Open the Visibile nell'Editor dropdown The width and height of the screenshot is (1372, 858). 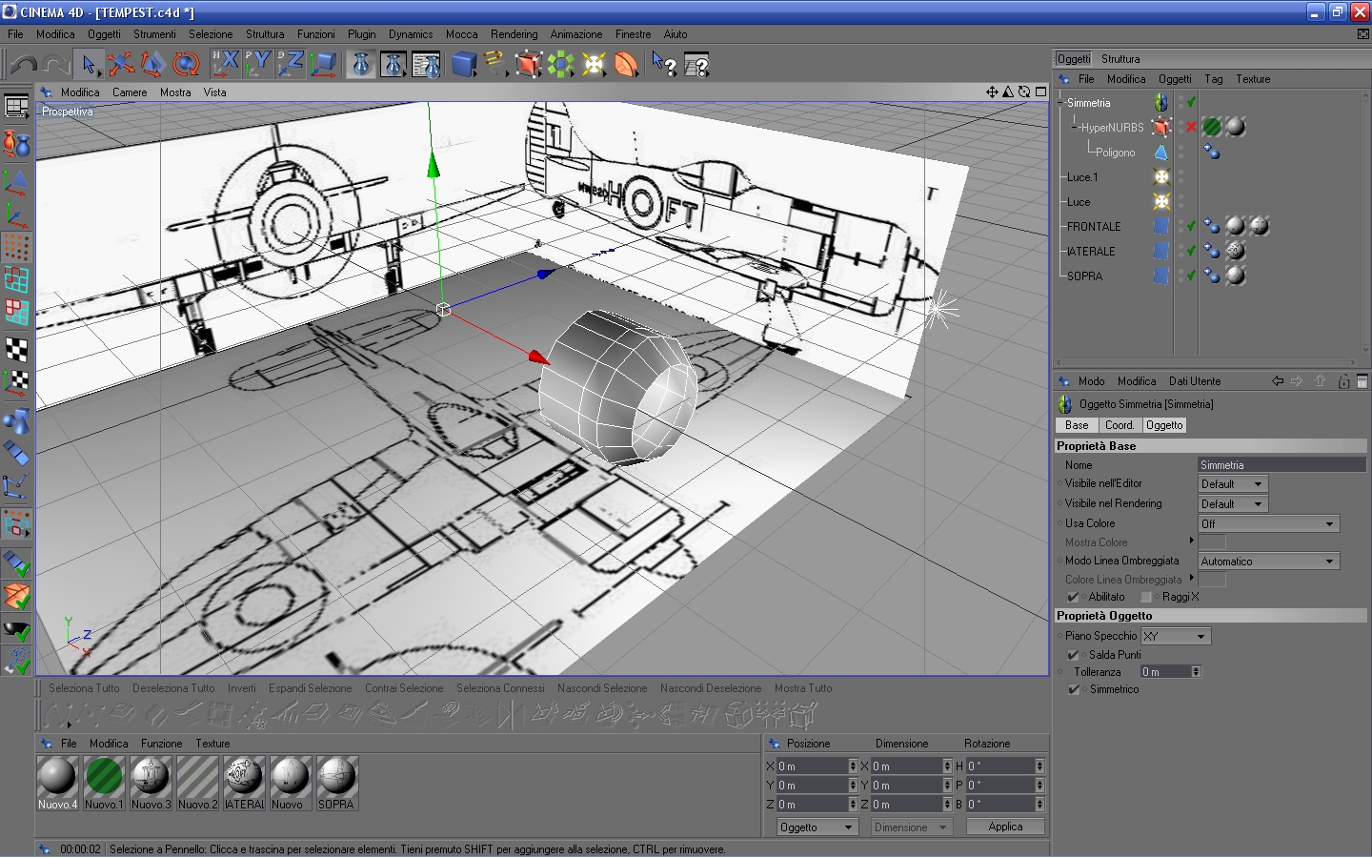[x=1233, y=484]
